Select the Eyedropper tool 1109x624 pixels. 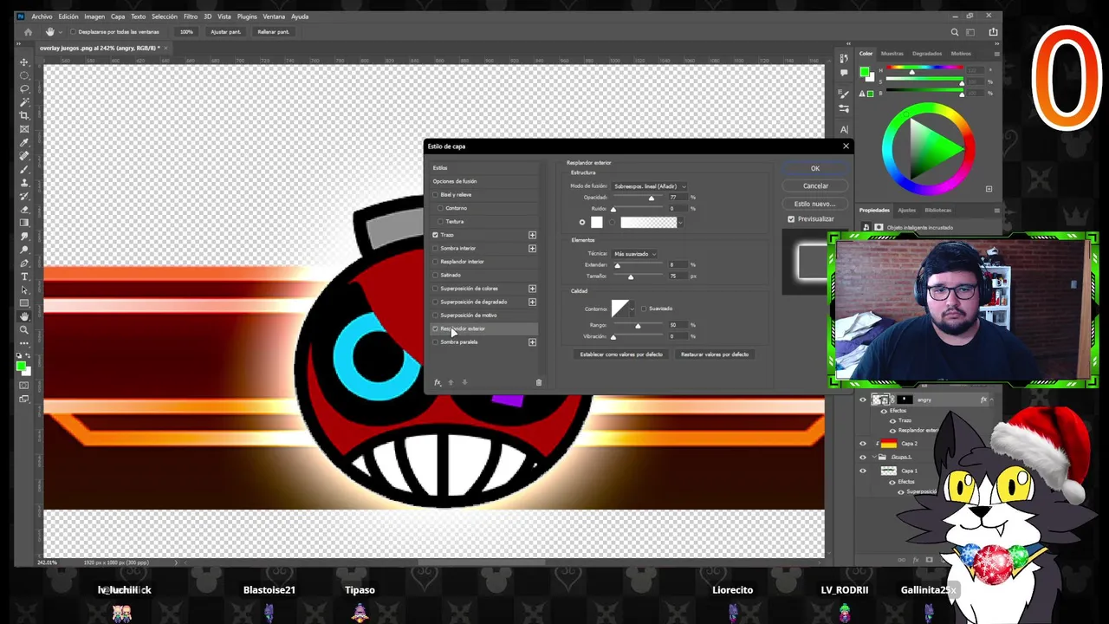click(x=24, y=142)
